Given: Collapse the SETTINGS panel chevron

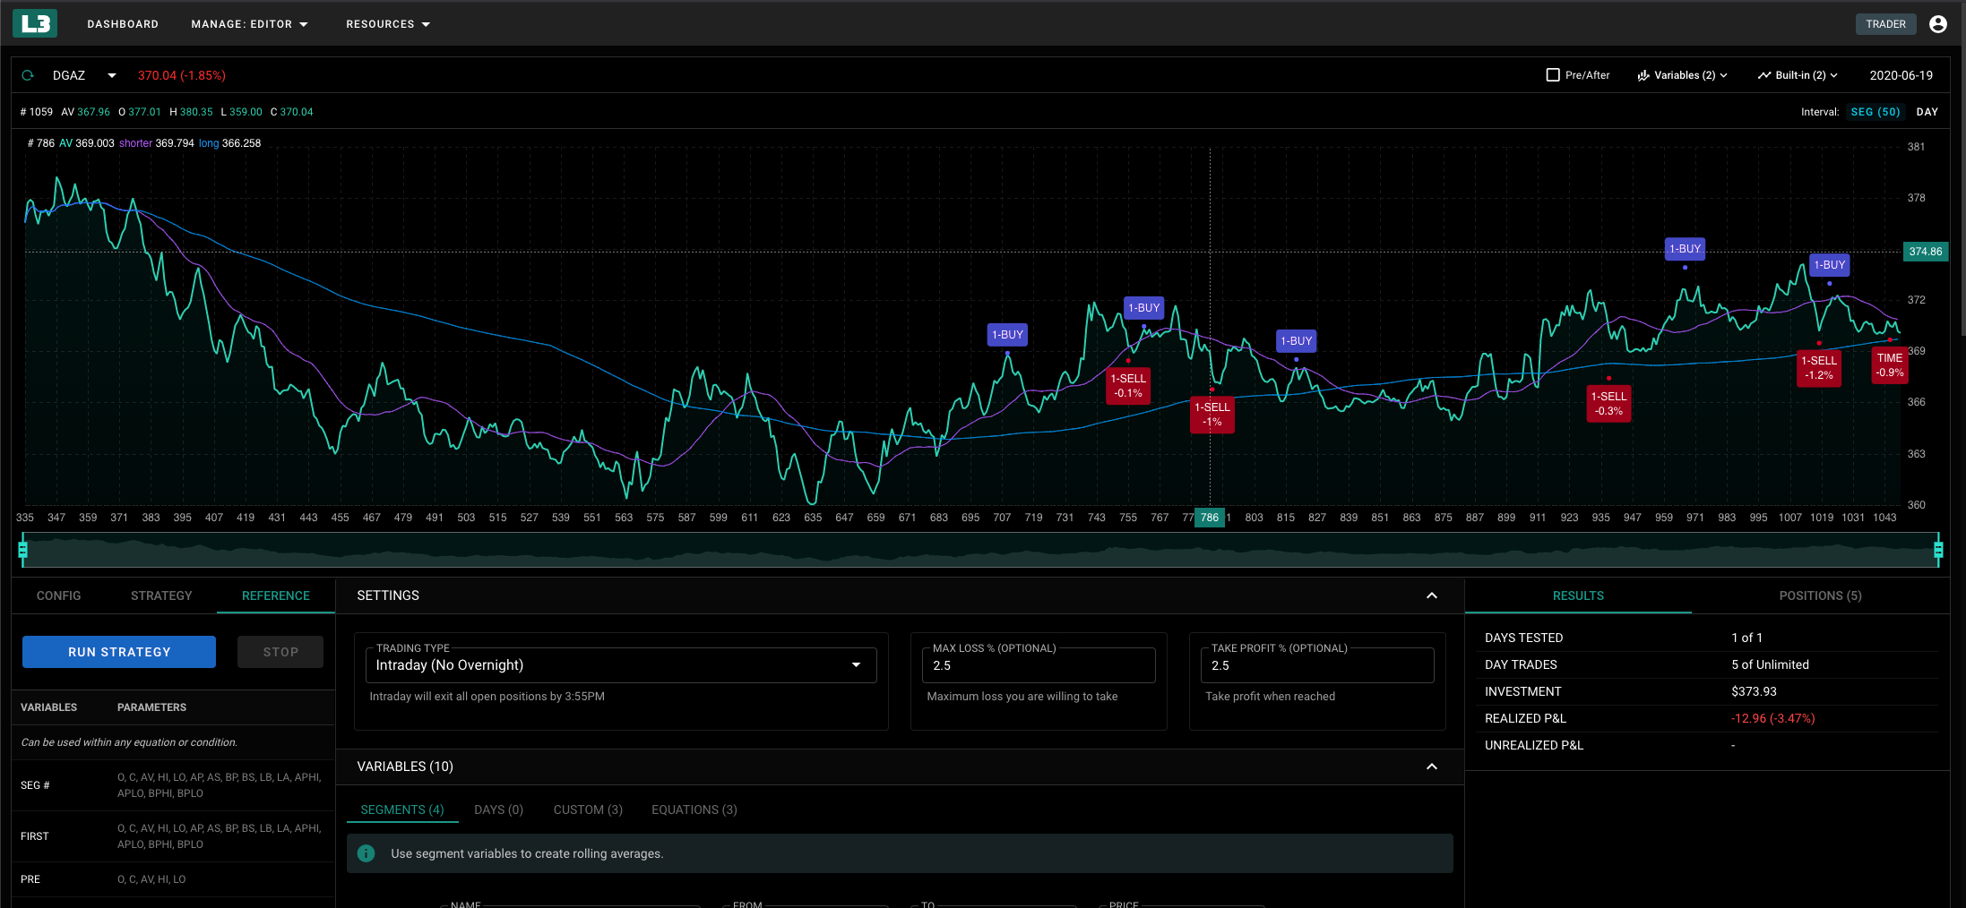Looking at the screenshot, I should point(1431,595).
